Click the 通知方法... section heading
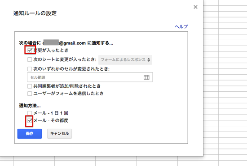Screen dimensions: 247x166 pyautogui.click(x=30, y=106)
